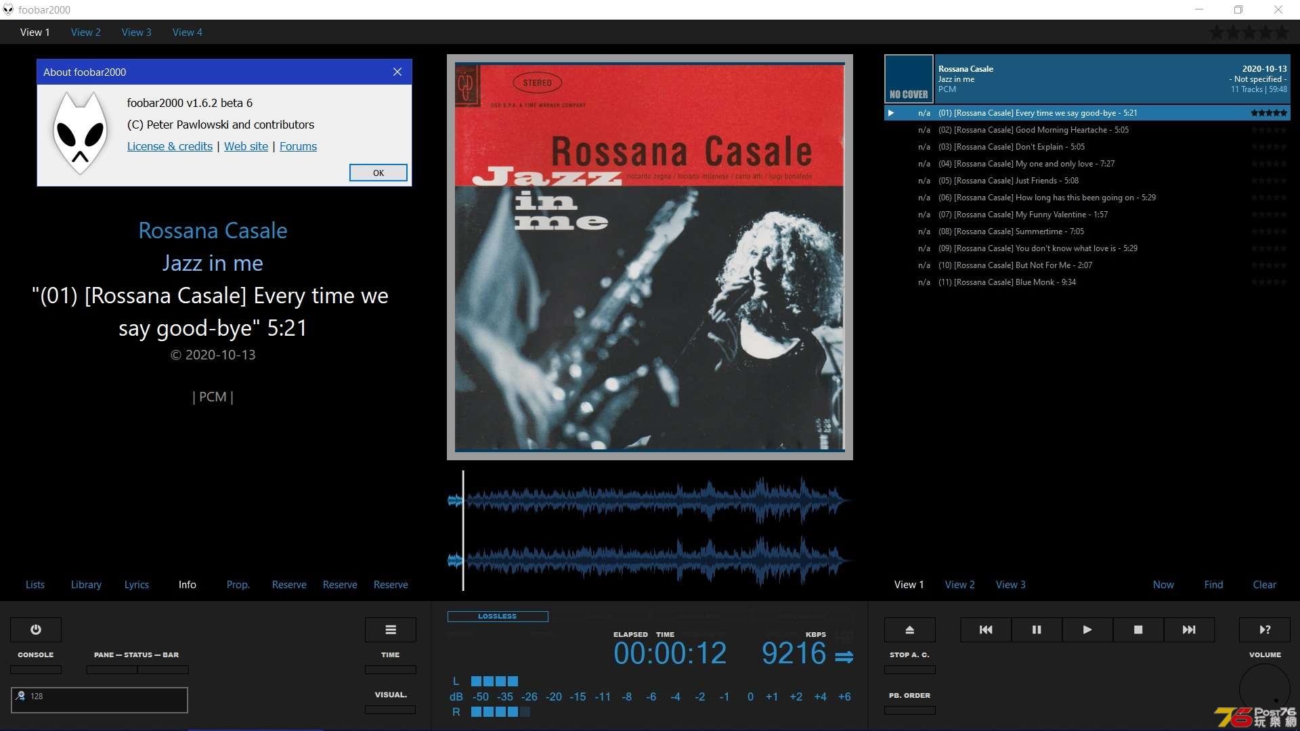Open the Prop. panel tab

238,584
